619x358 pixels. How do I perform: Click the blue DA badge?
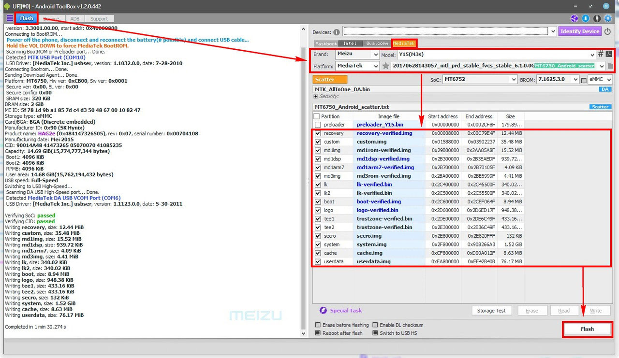coord(605,89)
